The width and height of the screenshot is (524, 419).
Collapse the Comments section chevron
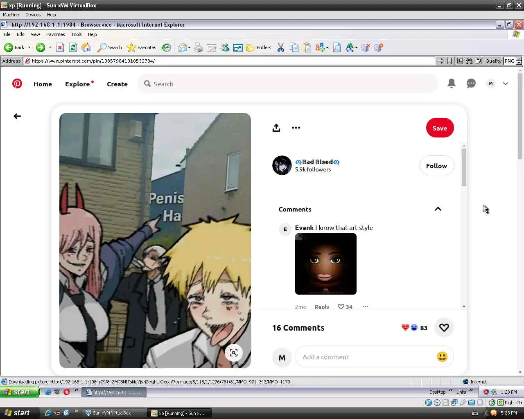tap(438, 209)
